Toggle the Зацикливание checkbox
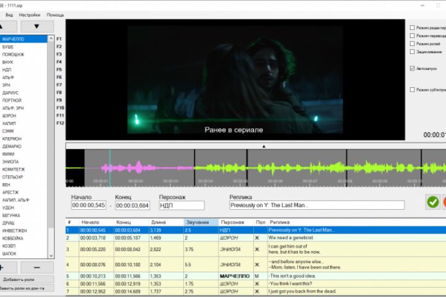This screenshot has height=297, width=446. coord(413,52)
